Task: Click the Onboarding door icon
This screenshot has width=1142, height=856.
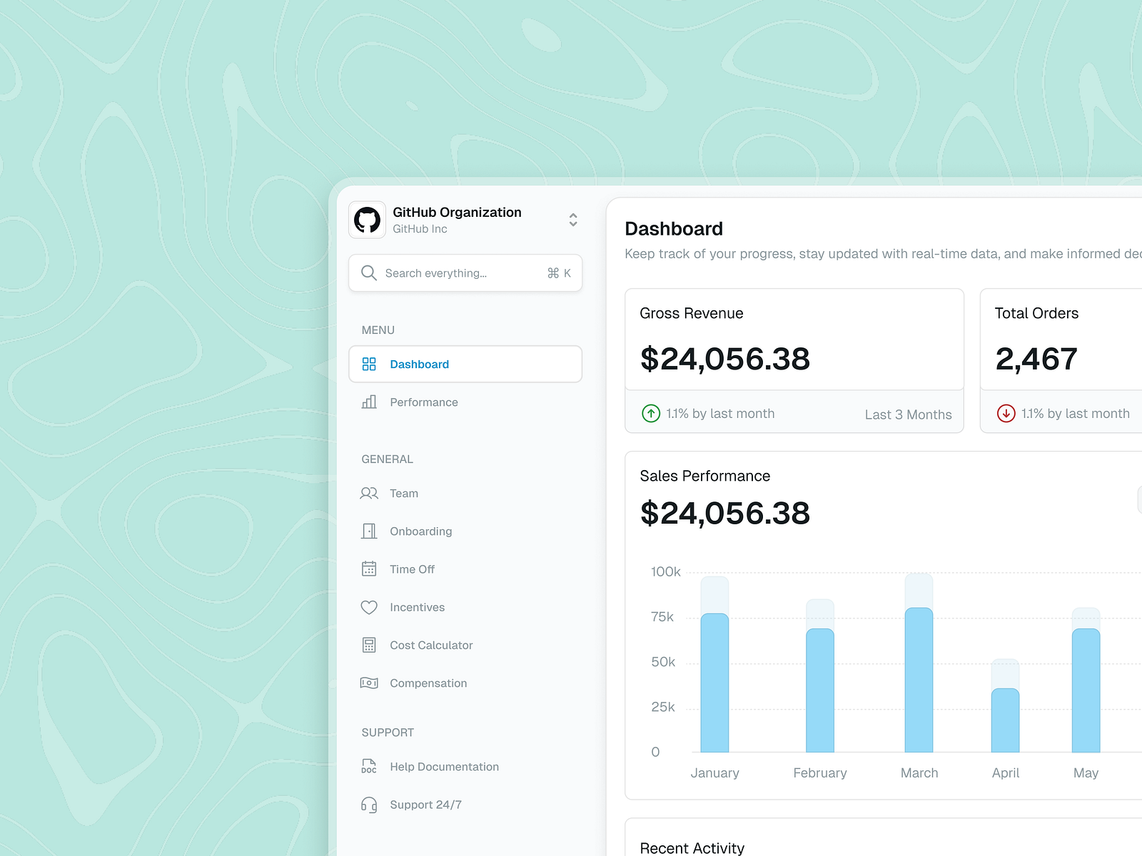Action: pyautogui.click(x=369, y=531)
